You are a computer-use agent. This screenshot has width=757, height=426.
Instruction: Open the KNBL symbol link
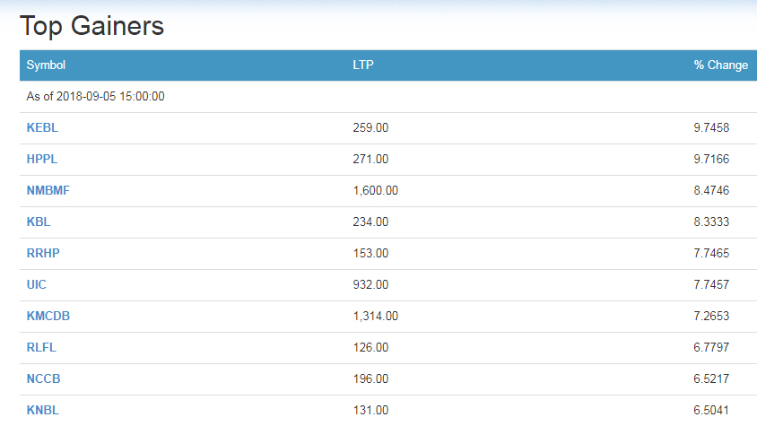[x=42, y=411]
